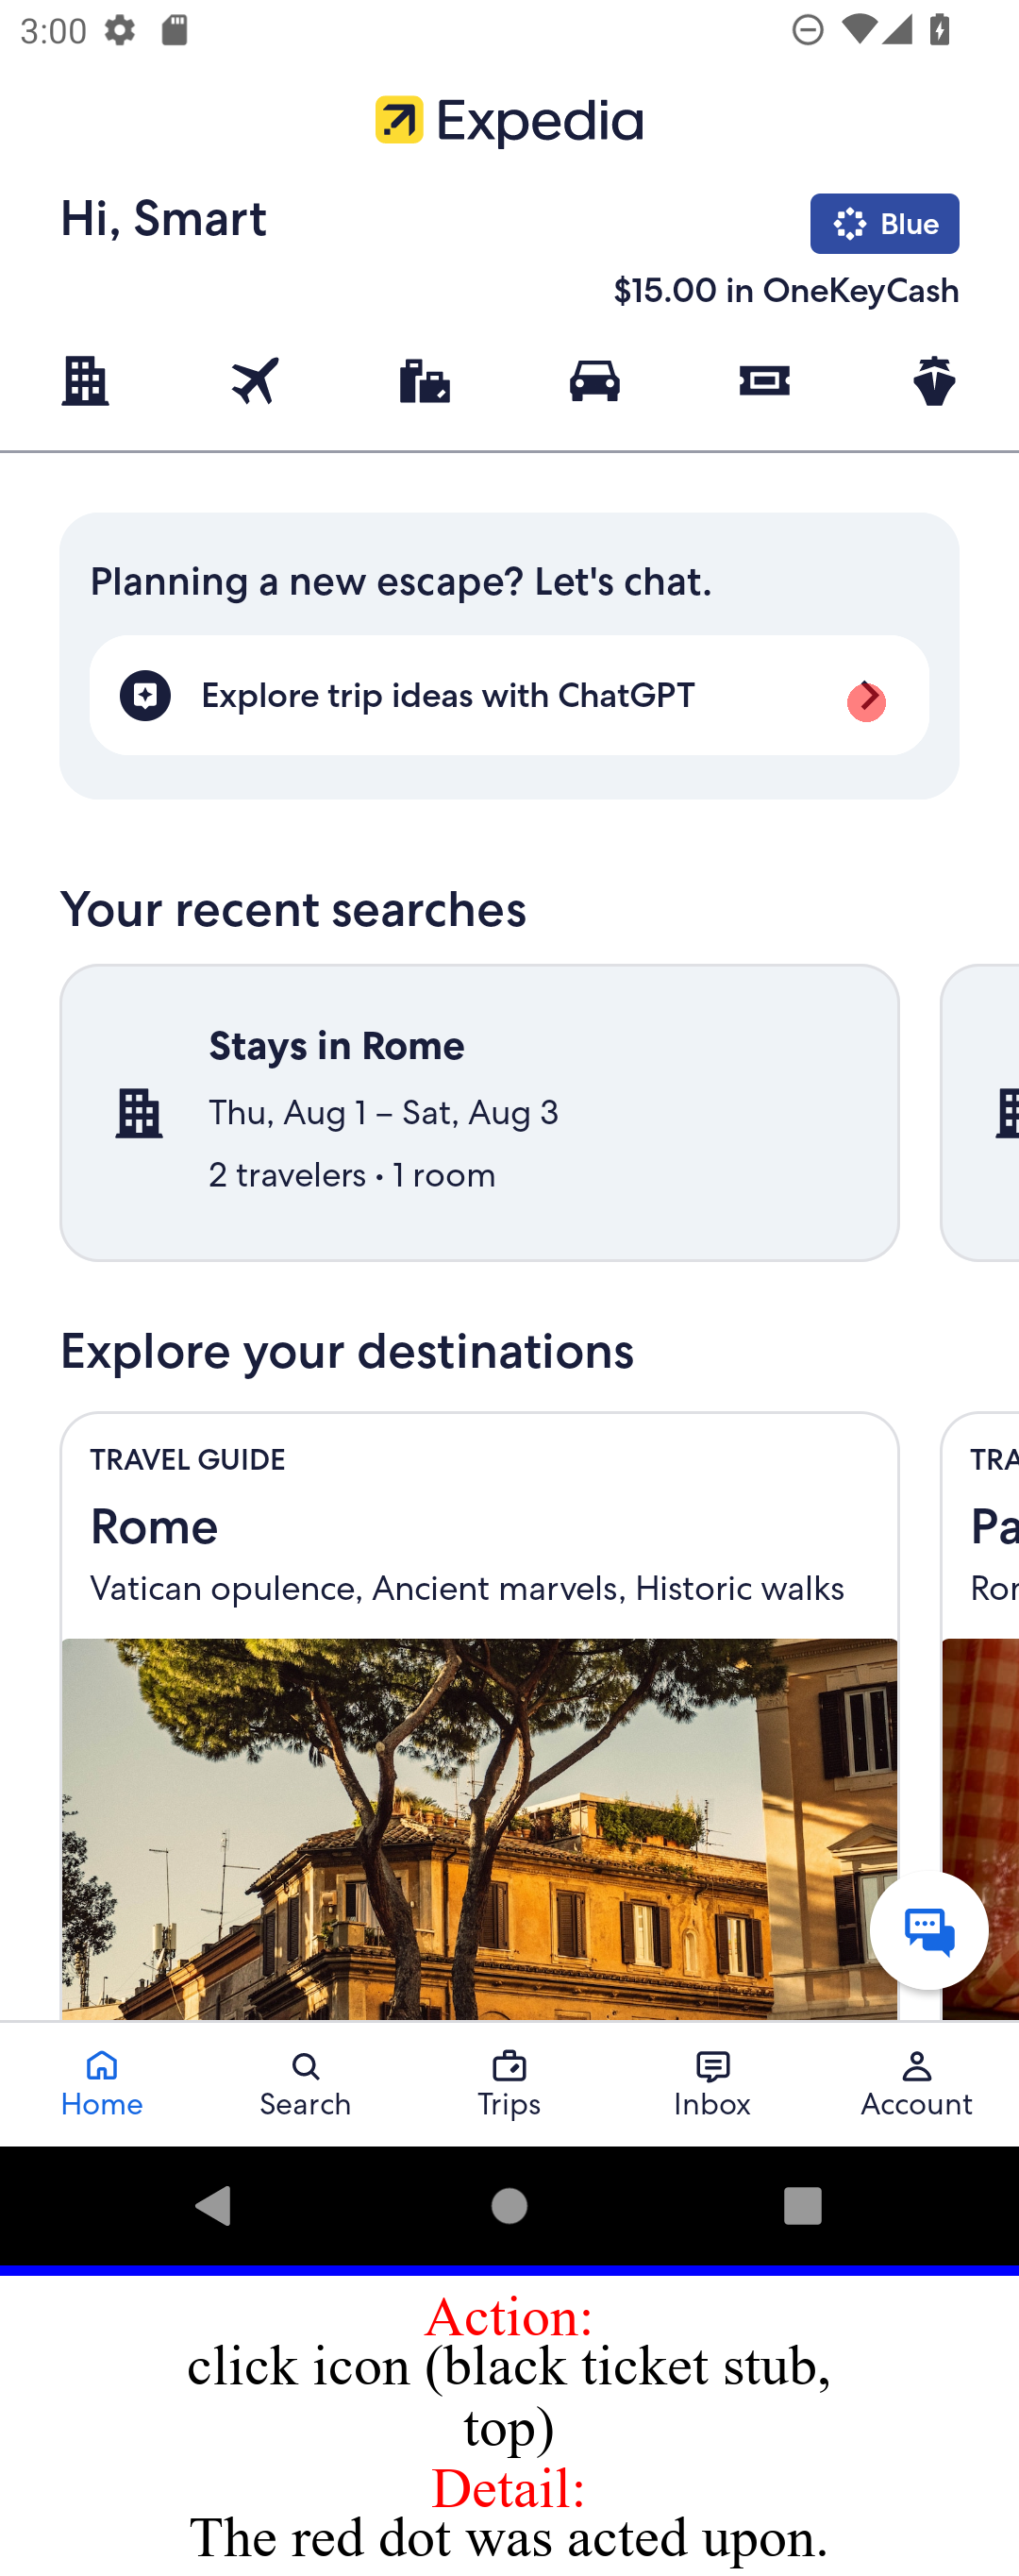Tap the Expedia logo at top
The width and height of the screenshot is (1019, 2576).
[509, 121]
